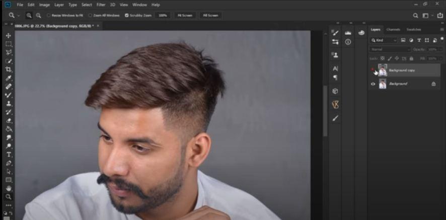Viewport: 446px width, 220px height.
Task: Select the History Brush tool
Action: (x=9, y=112)
